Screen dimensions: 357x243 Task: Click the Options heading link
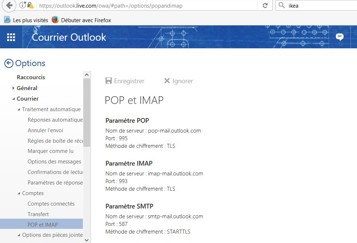30,63
